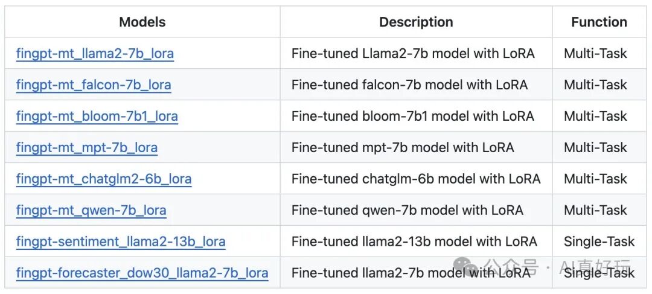Click the Description column header
The image size is (652, 294).
(x=416, y=22)
